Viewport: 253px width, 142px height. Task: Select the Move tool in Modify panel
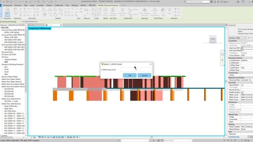45,15
